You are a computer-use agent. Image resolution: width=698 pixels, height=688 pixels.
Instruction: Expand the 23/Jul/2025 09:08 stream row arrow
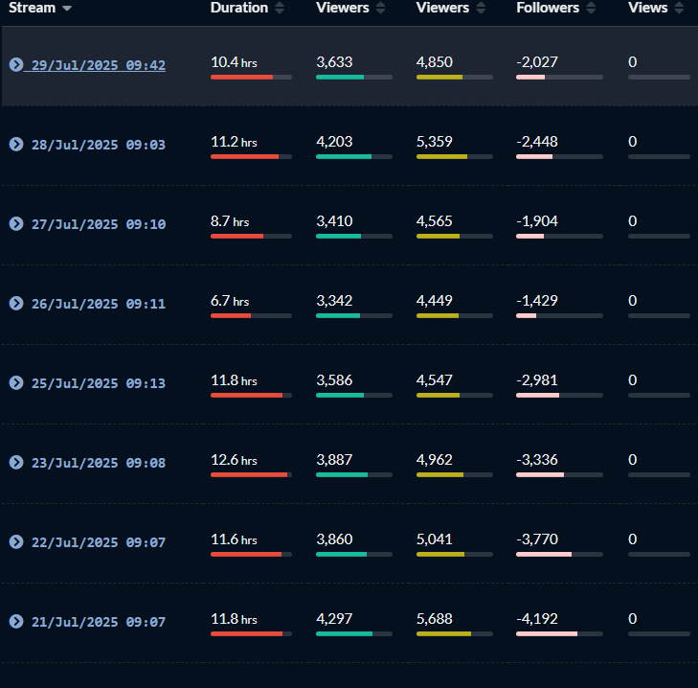16,463
